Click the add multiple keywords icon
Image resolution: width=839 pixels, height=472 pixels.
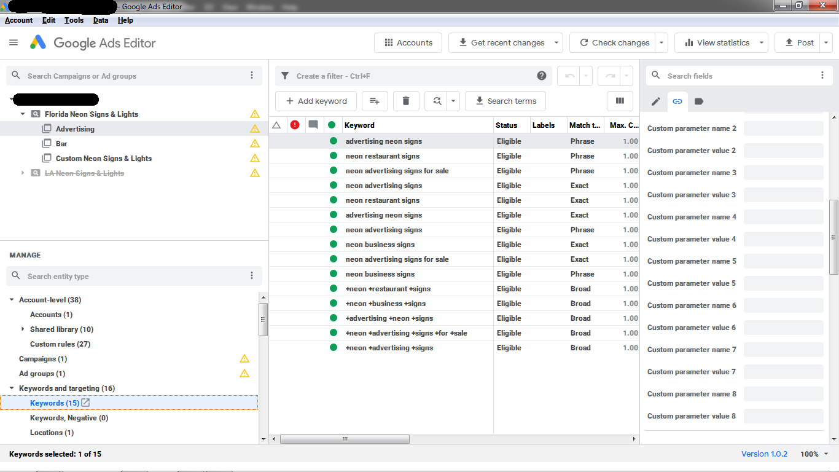click(375, 101)
